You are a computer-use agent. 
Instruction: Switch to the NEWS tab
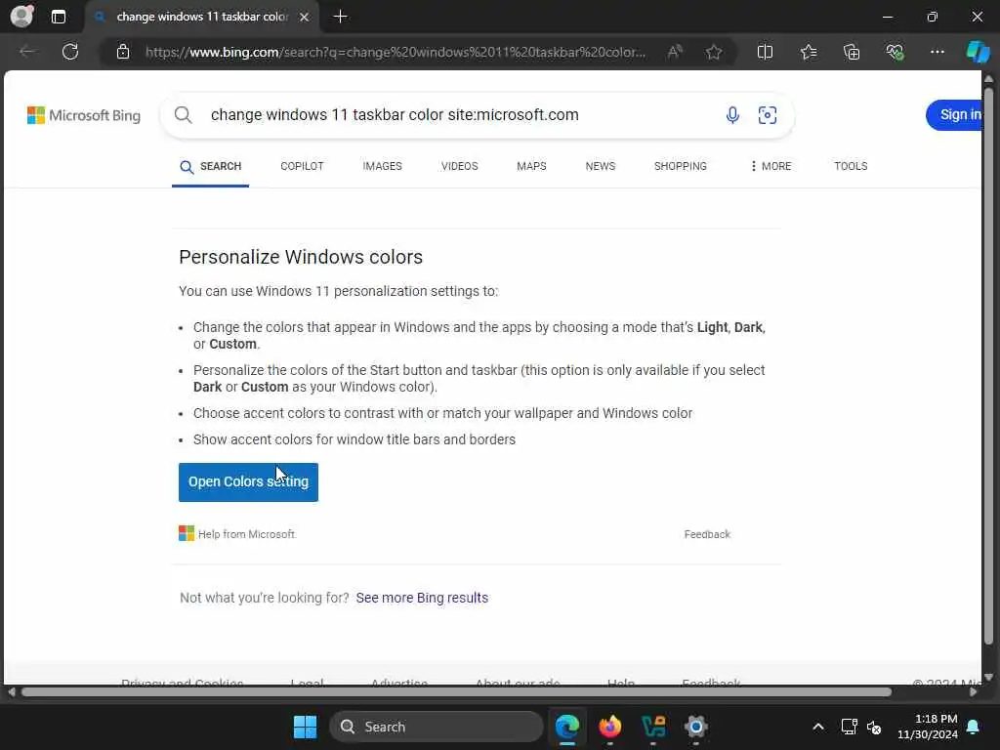[x=601, y=166]
